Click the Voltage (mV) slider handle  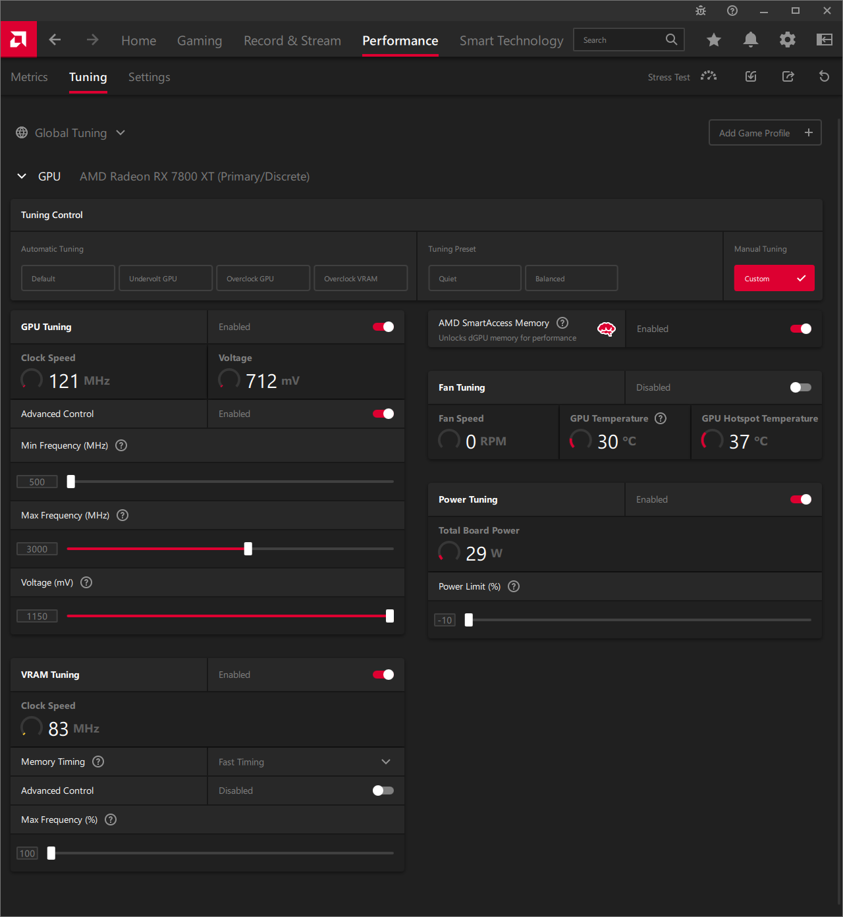(x=390, y=616)
